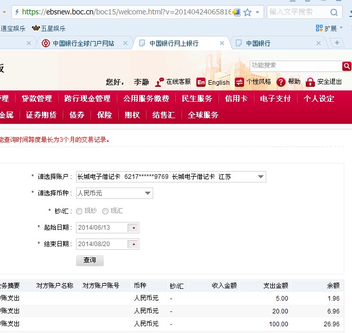
Task: Expand the currency 人民币元 dropdown
Action: pos(147,193)
